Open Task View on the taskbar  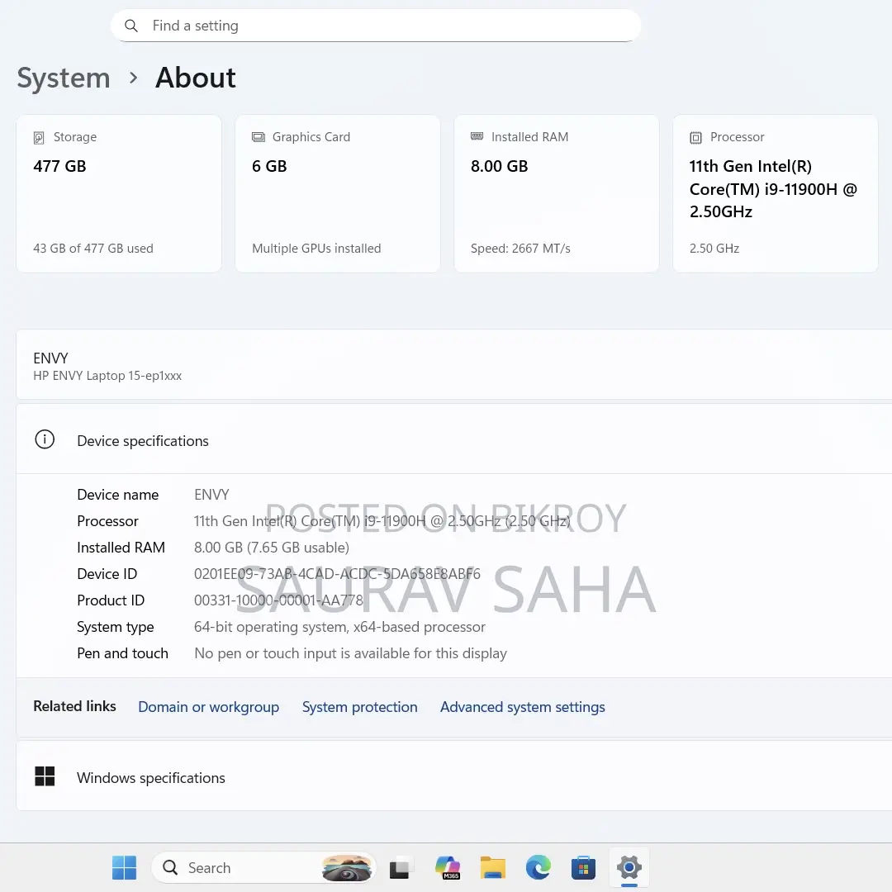[400, 867]
